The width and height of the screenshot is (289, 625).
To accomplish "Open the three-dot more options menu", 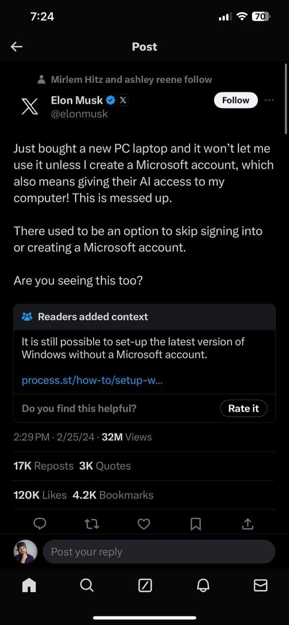I will tap(269, 100).
